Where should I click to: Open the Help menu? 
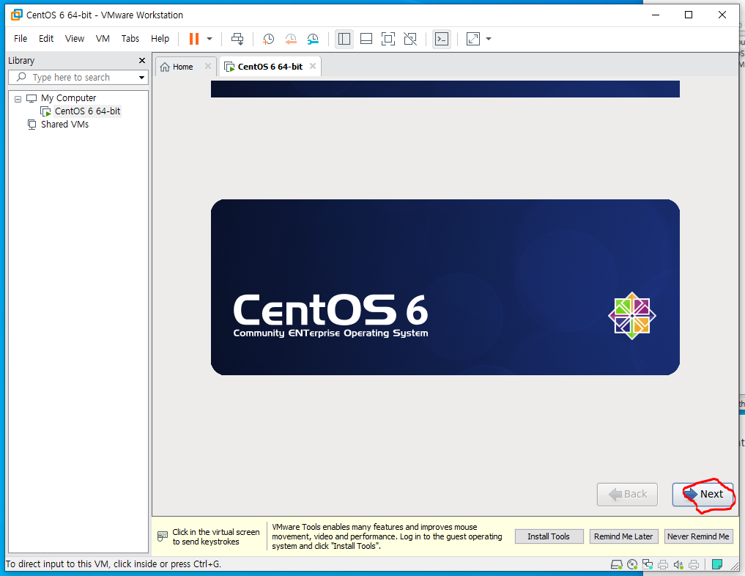[160, 39]
